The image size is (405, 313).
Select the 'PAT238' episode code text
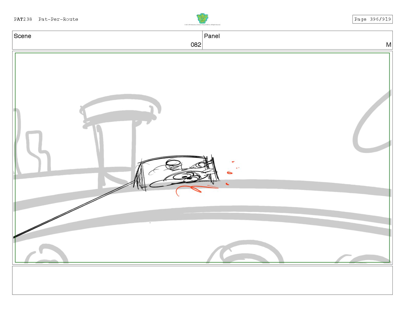coord(23,19)
